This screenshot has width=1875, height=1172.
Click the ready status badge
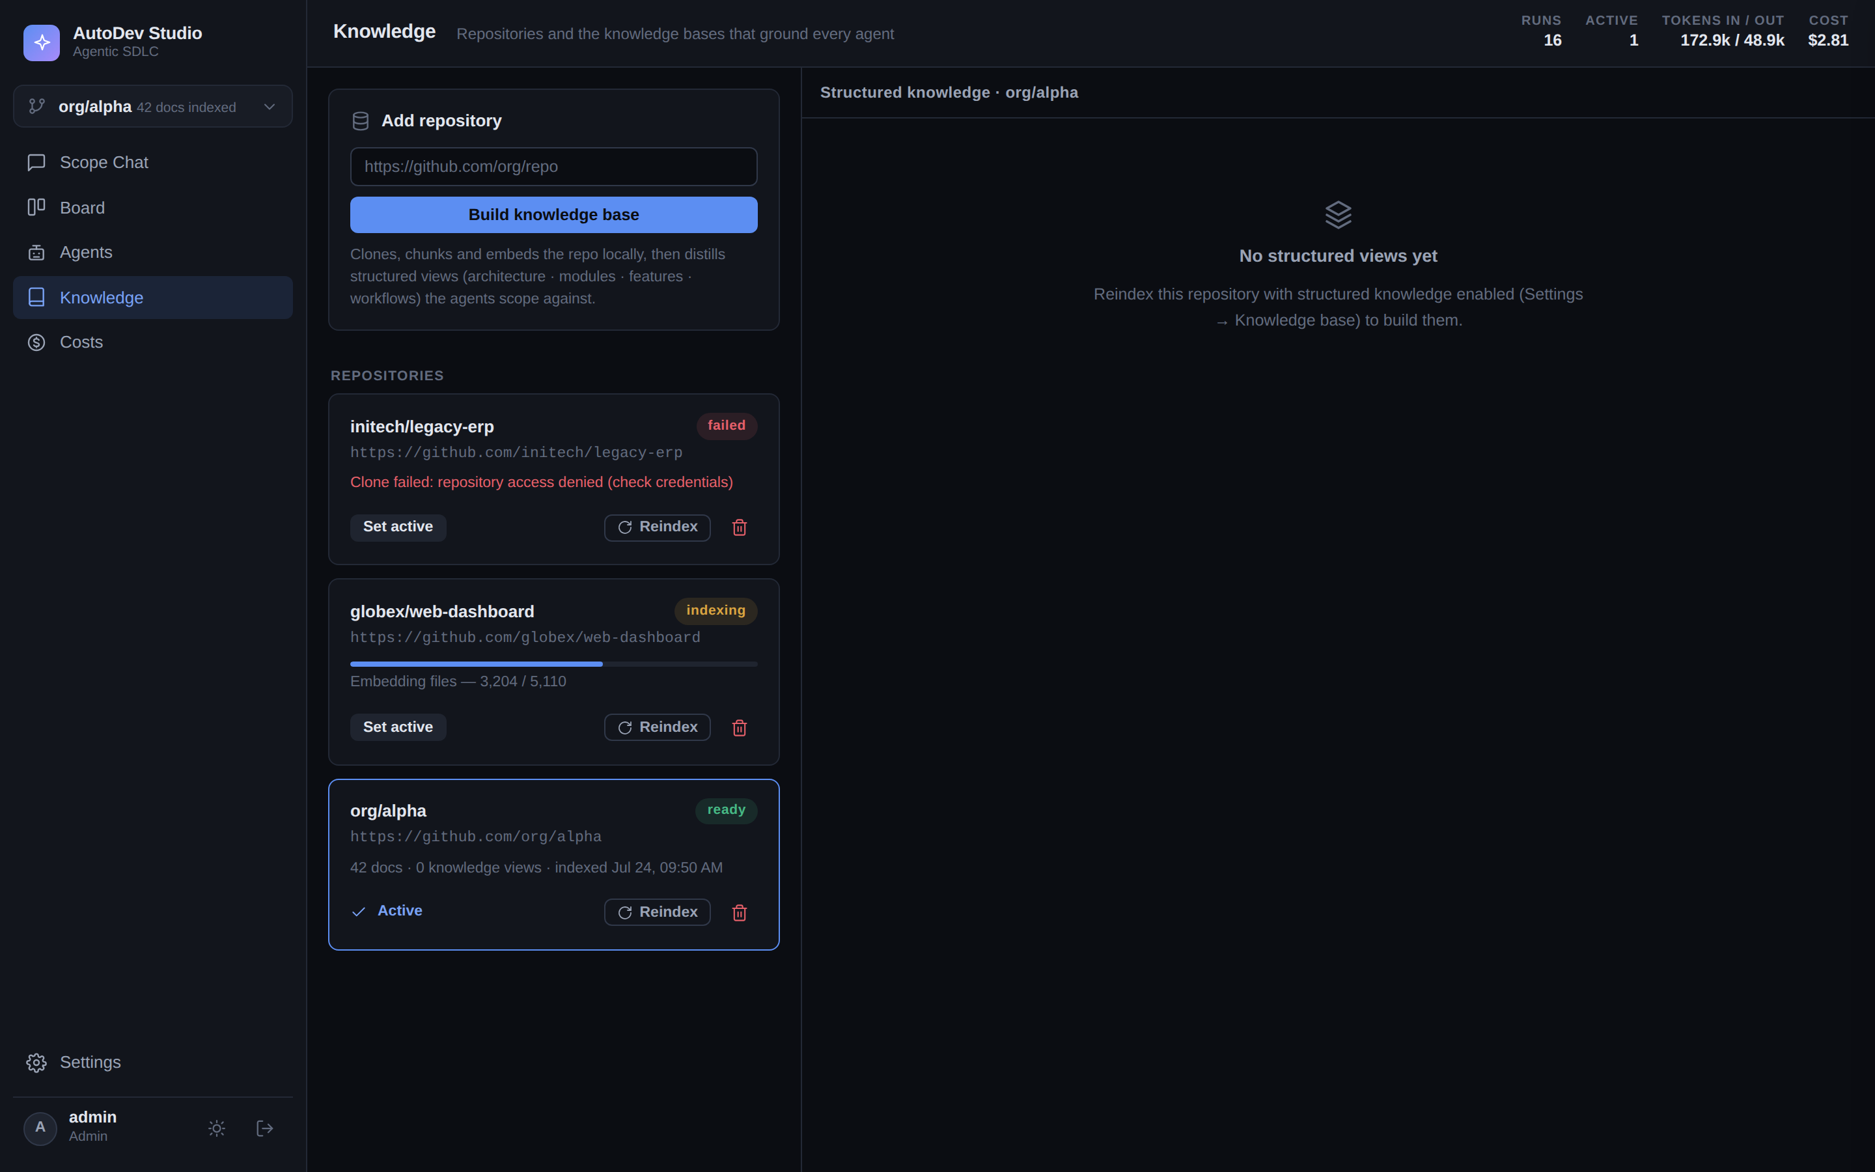(x=726, y=810)
